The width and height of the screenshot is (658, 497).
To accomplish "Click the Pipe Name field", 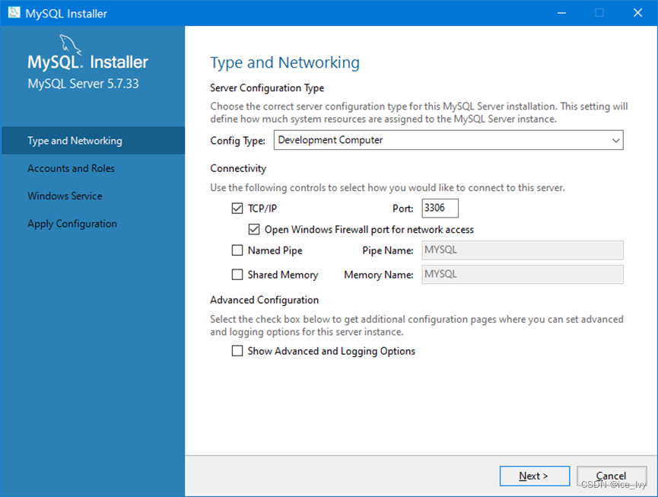I will 523,250.
